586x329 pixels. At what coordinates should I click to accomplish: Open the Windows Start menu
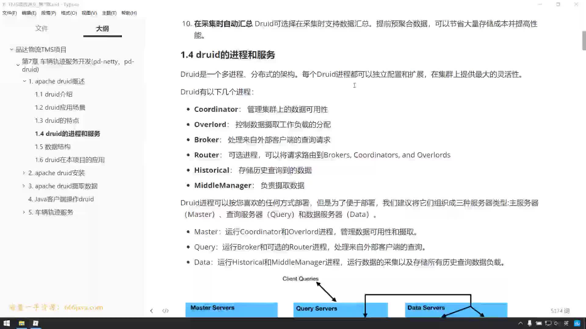tap(7, 323)
